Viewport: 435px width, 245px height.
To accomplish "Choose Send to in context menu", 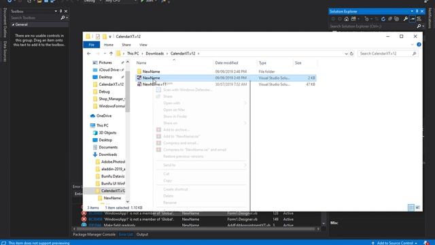I will click(x=169, y=165).
